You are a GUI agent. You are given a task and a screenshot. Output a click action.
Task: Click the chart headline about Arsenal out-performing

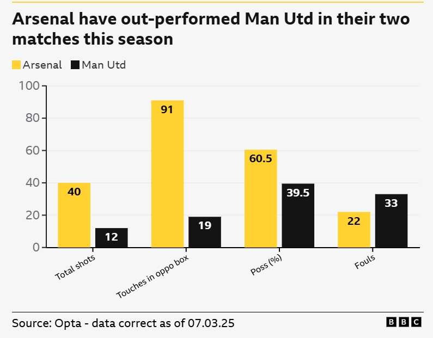click(x=211, y=29)
